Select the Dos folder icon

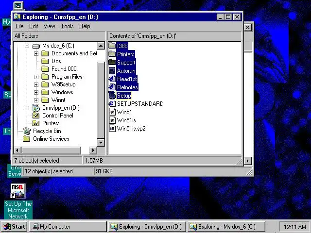tap(45, 61)
